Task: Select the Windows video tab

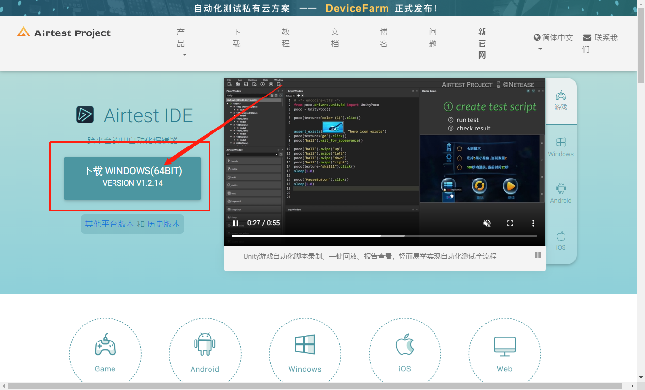Action: [561, 147]
